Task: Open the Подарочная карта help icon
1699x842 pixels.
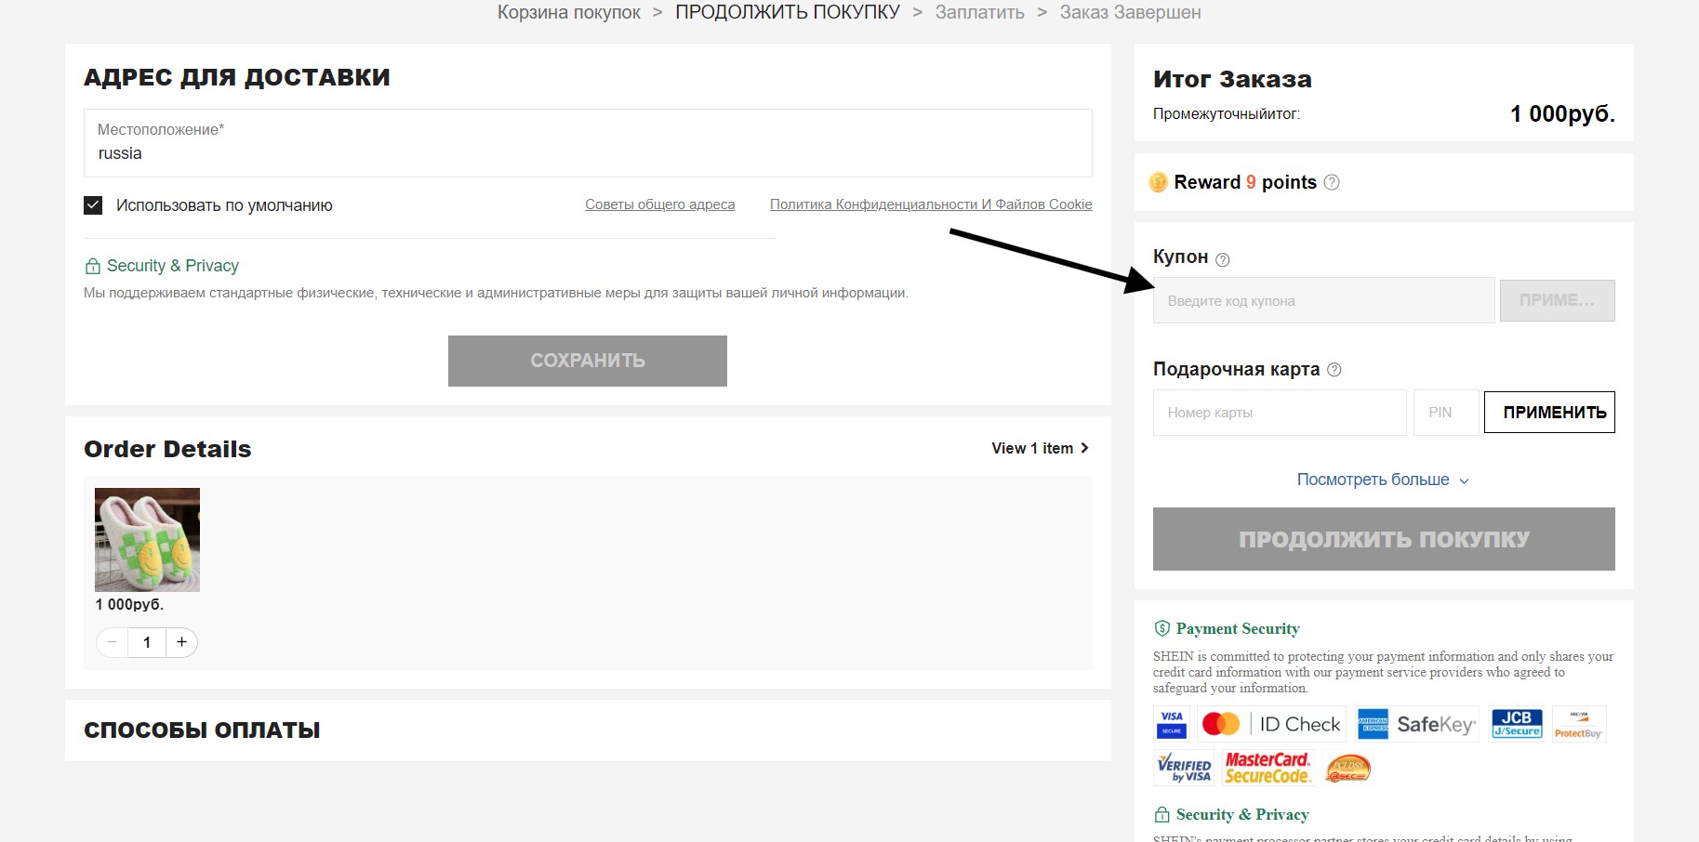Action: pyautogui.click(x=1334, y=370)
